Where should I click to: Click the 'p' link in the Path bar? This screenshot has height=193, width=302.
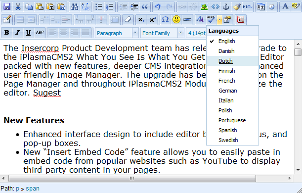[17, 189]
